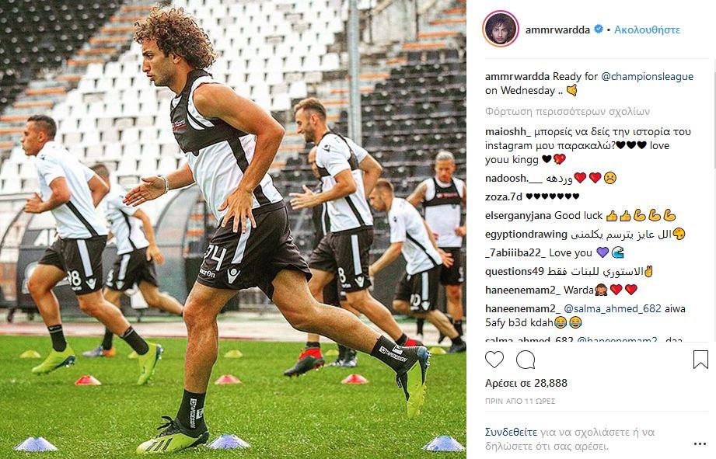
Task: Click verified badge next to ammrwardda
Action: (x=598, y=30)
